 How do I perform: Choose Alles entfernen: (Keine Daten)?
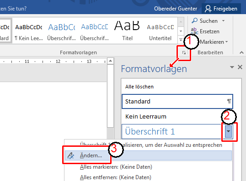click(x=116, y=177)
